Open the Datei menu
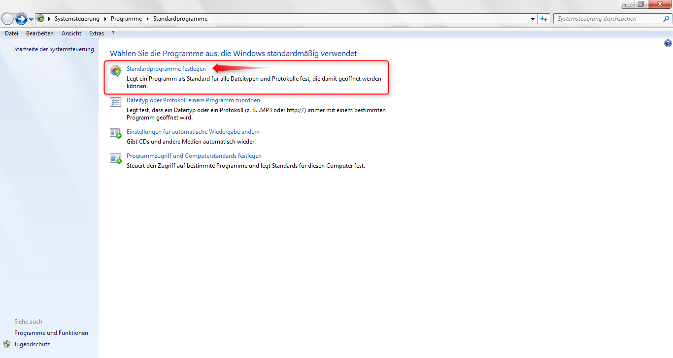Viewport: 673px width, 358px height. pos(11,33)
